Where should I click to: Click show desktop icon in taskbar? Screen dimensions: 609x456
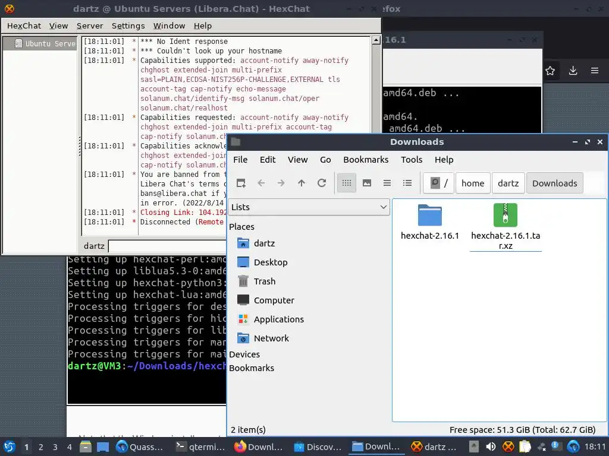(x=103, y=447)
